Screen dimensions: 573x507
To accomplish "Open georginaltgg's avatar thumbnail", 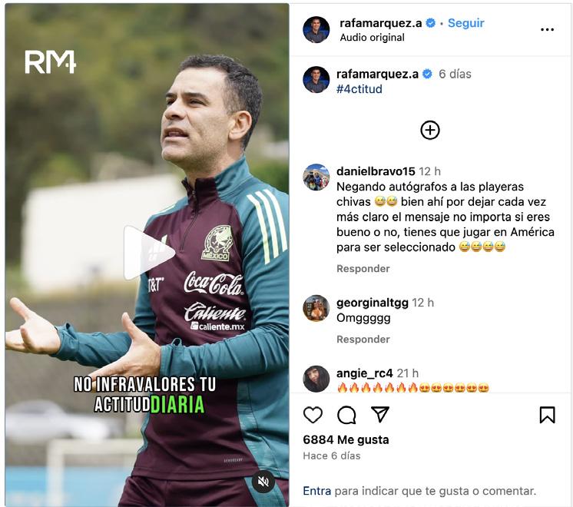I will click(316, 308).
